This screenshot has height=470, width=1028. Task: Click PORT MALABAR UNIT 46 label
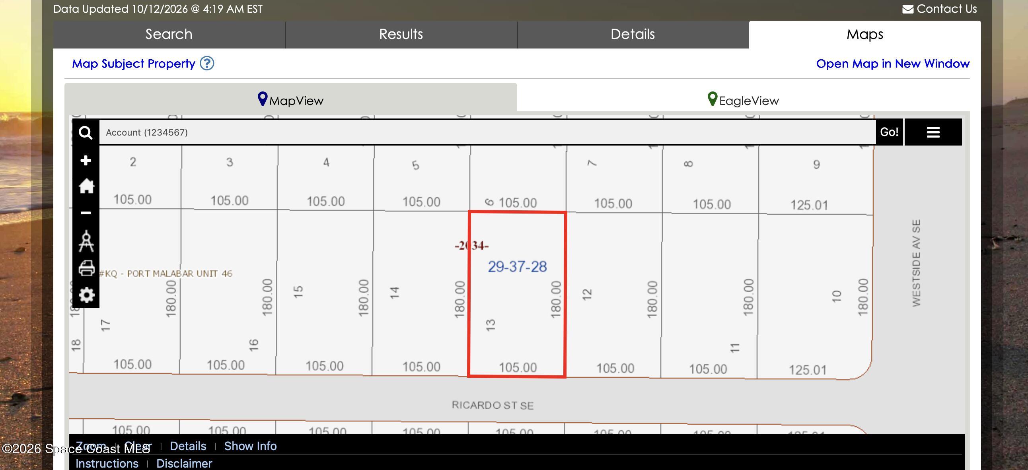[x=165, y=274]
